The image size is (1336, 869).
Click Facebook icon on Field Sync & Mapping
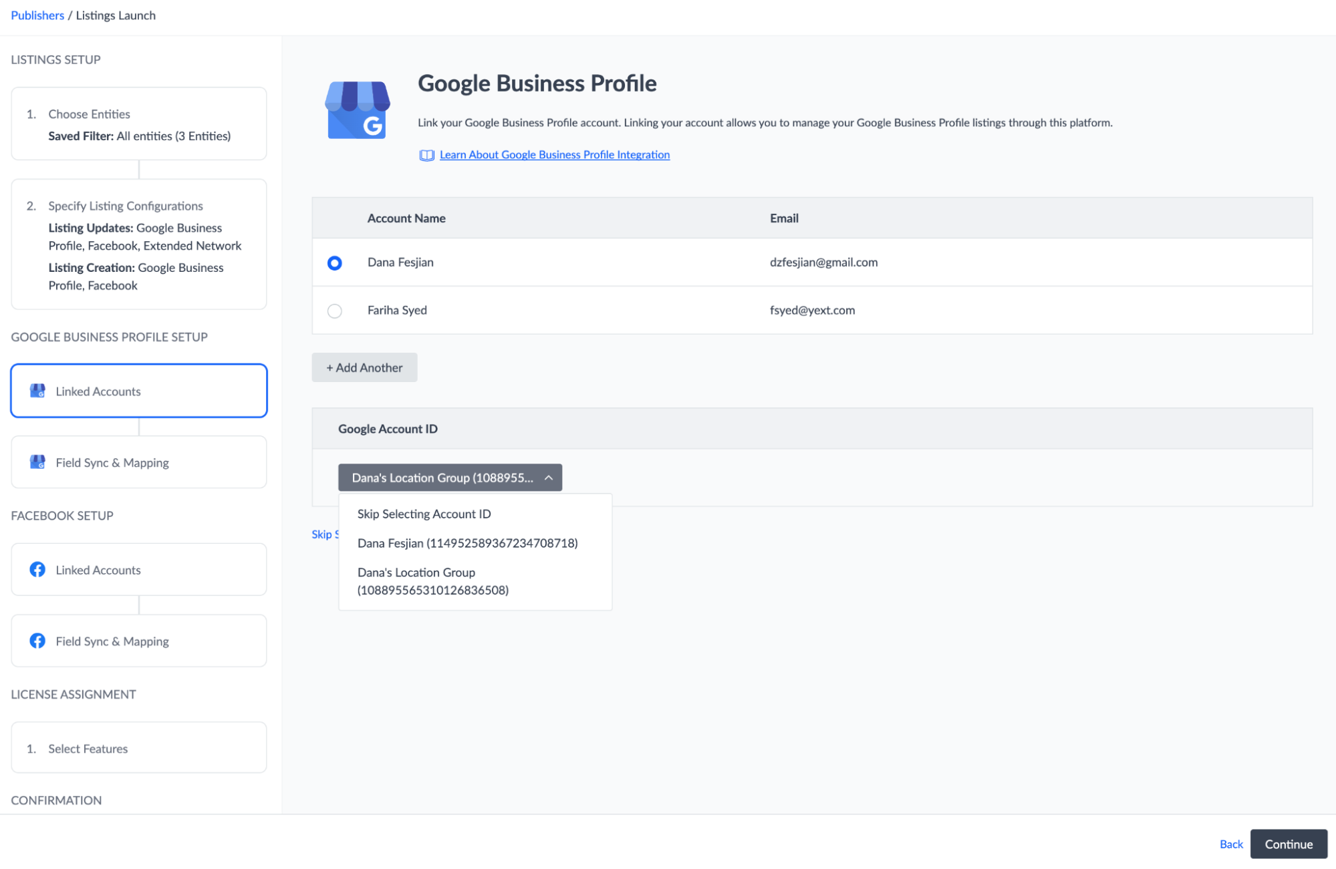37,641
